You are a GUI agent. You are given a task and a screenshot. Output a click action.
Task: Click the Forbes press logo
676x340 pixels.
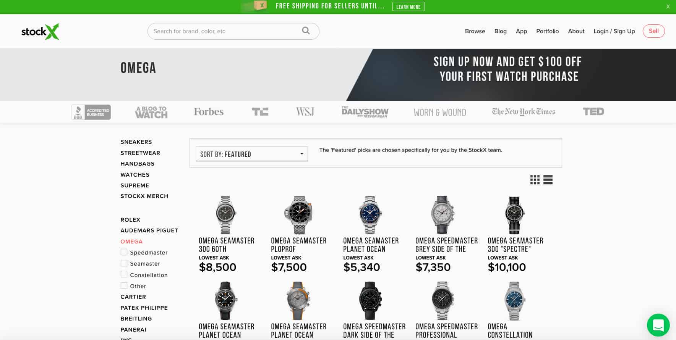[209, 112]
